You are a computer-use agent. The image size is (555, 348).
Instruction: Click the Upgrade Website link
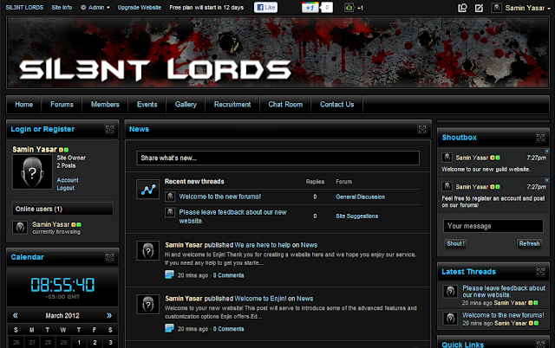pyautogui.click(x=139, y=8)
